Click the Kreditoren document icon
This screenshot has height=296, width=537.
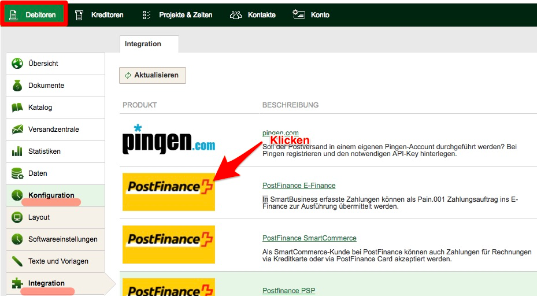(x=79, y=15)
